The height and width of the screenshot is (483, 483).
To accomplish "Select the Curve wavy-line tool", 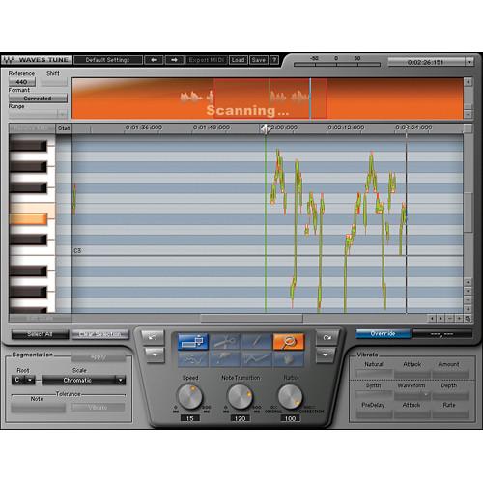I will pos(193,359).
